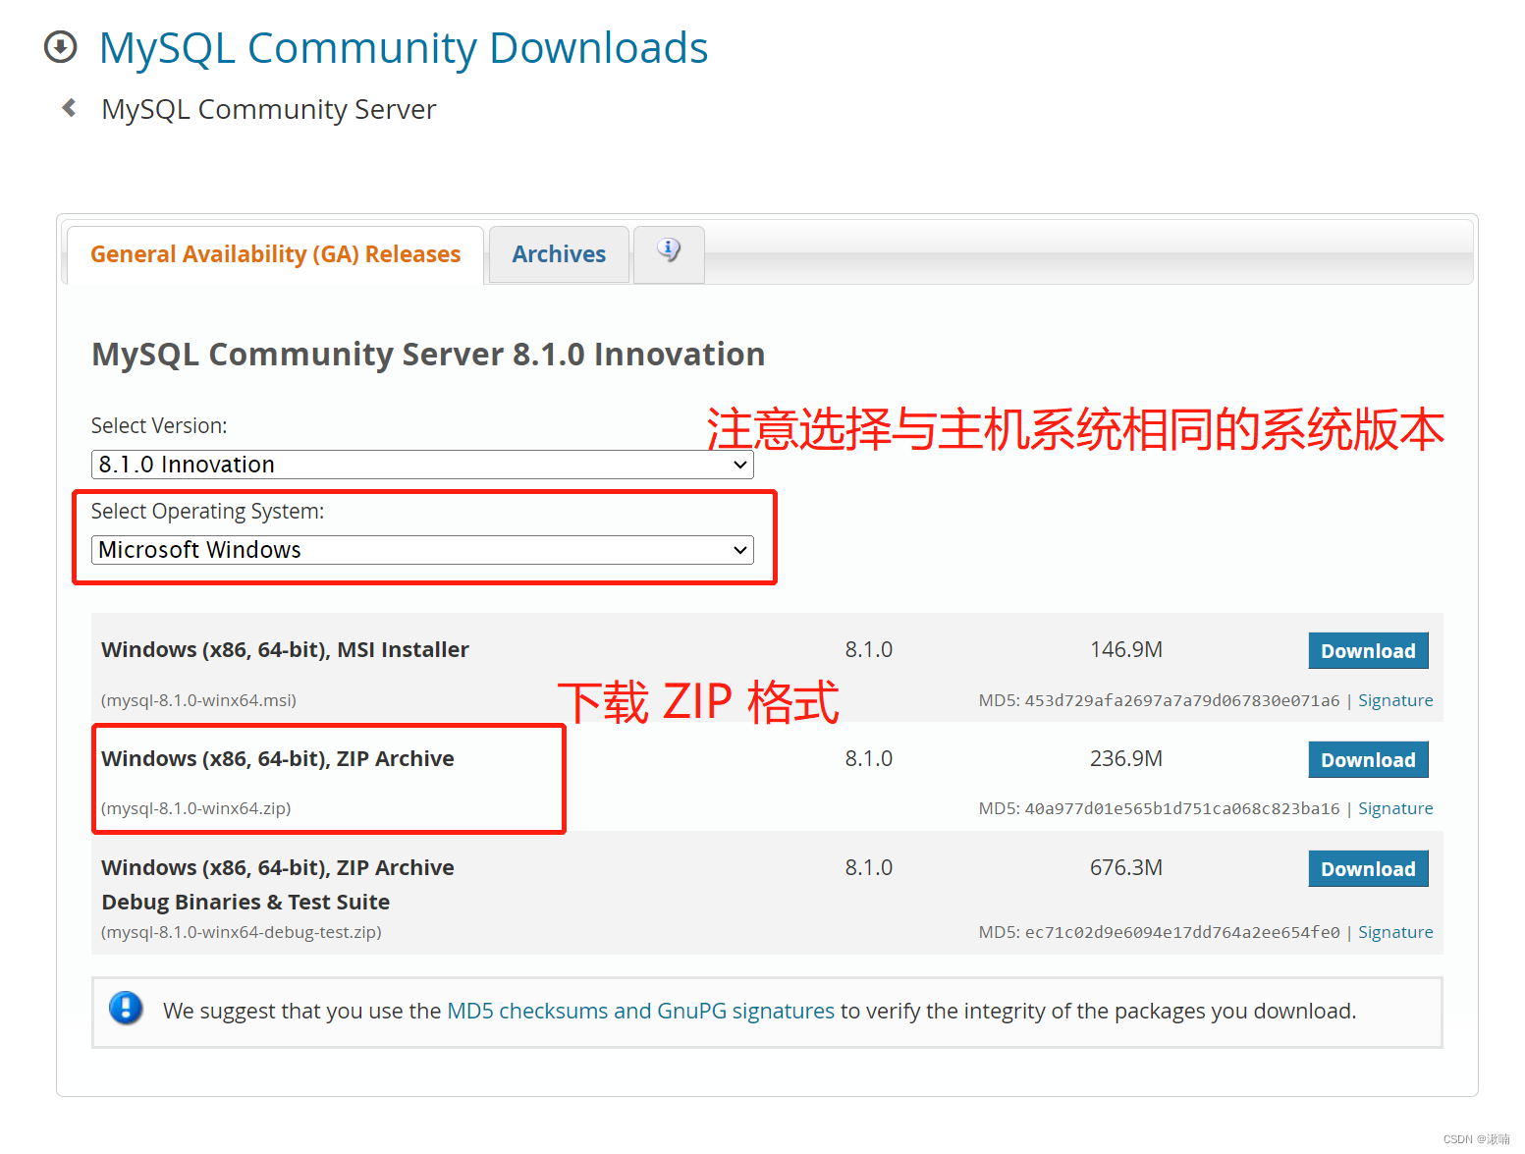Open Signature link for mysql-8.1.0-winx64.msi
The width and height of the screenshot is (1525, 1154).
point(1395,700)
